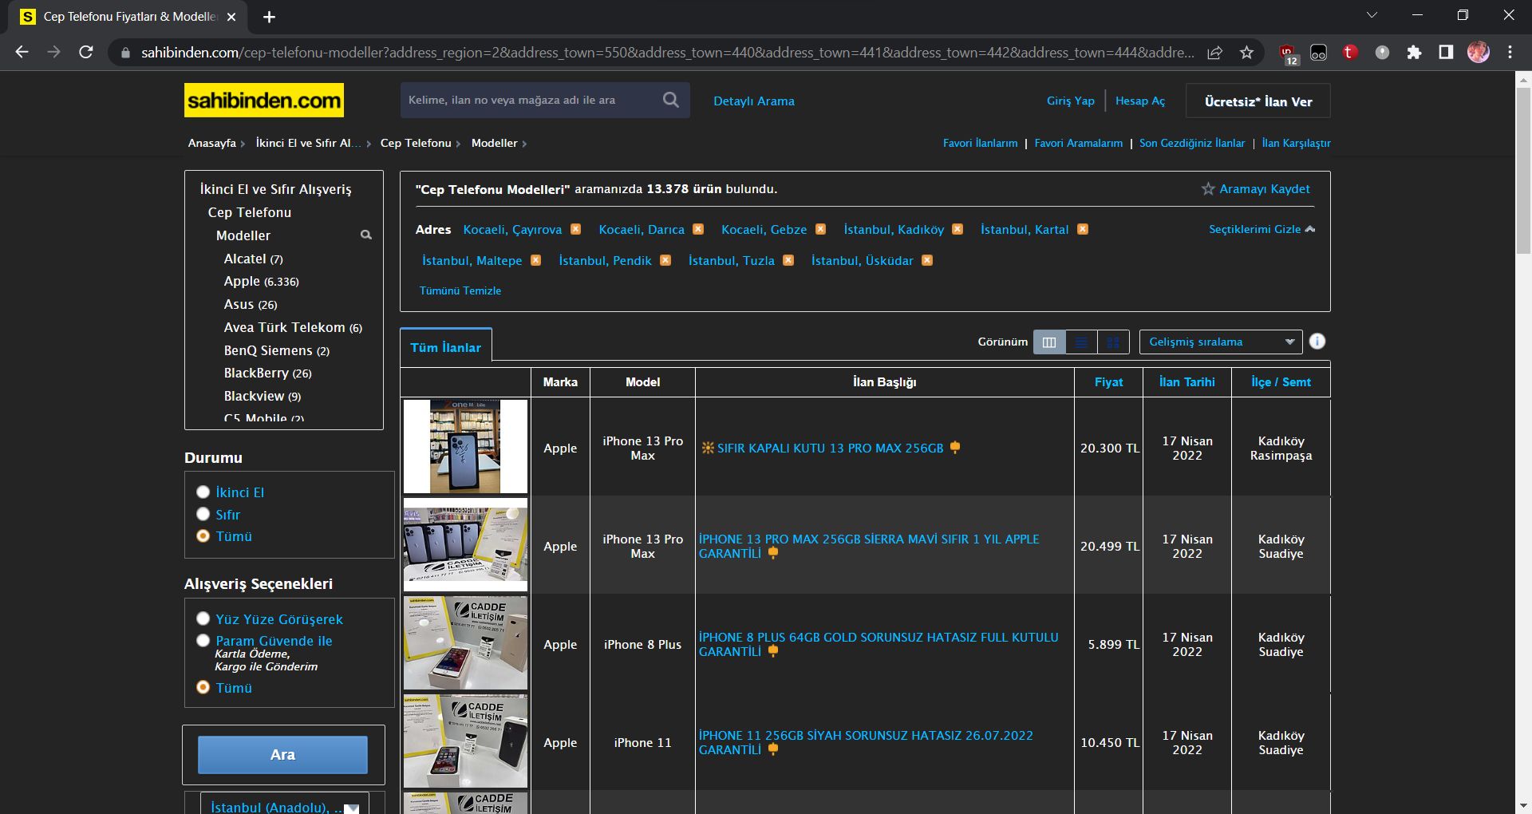This screenshot has width=1532, height=814.
Task: Open Son Gezdiğiniz İlanlar link
Action: [x=1192, y=143]
